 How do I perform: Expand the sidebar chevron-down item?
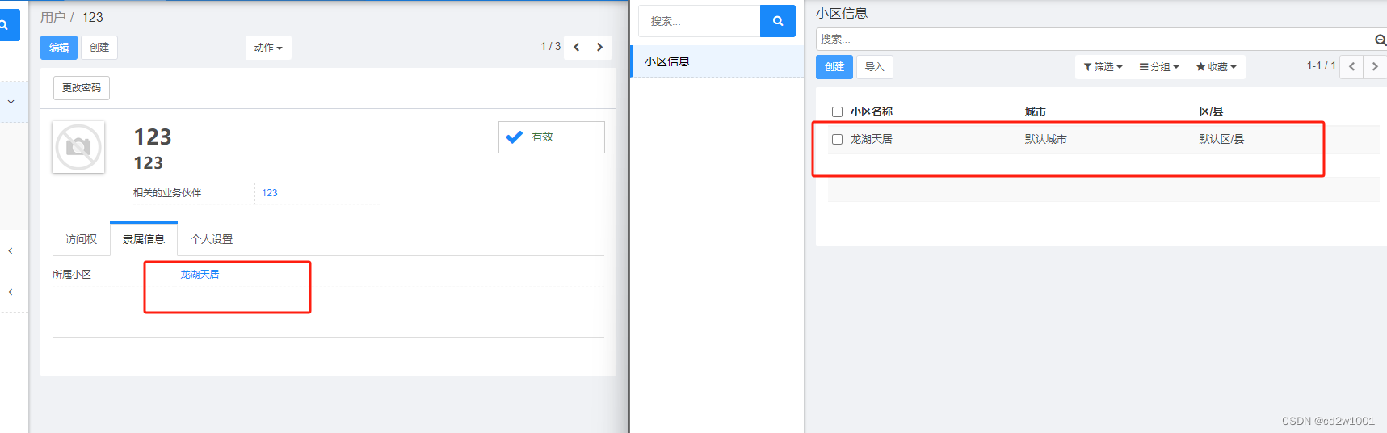pyautogui.click(x=11, y=102)
